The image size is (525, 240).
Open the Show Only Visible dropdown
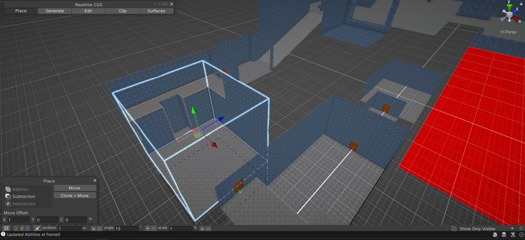pos(482,228)
